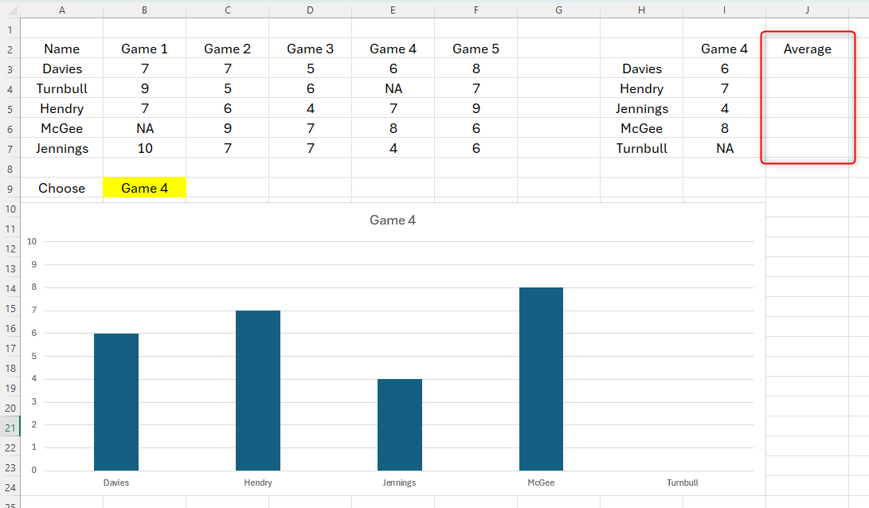
Task: Select column E header
Action: coord(393,10)
